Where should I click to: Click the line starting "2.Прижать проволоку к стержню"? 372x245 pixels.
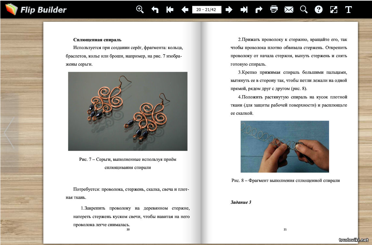click(293, 39)
